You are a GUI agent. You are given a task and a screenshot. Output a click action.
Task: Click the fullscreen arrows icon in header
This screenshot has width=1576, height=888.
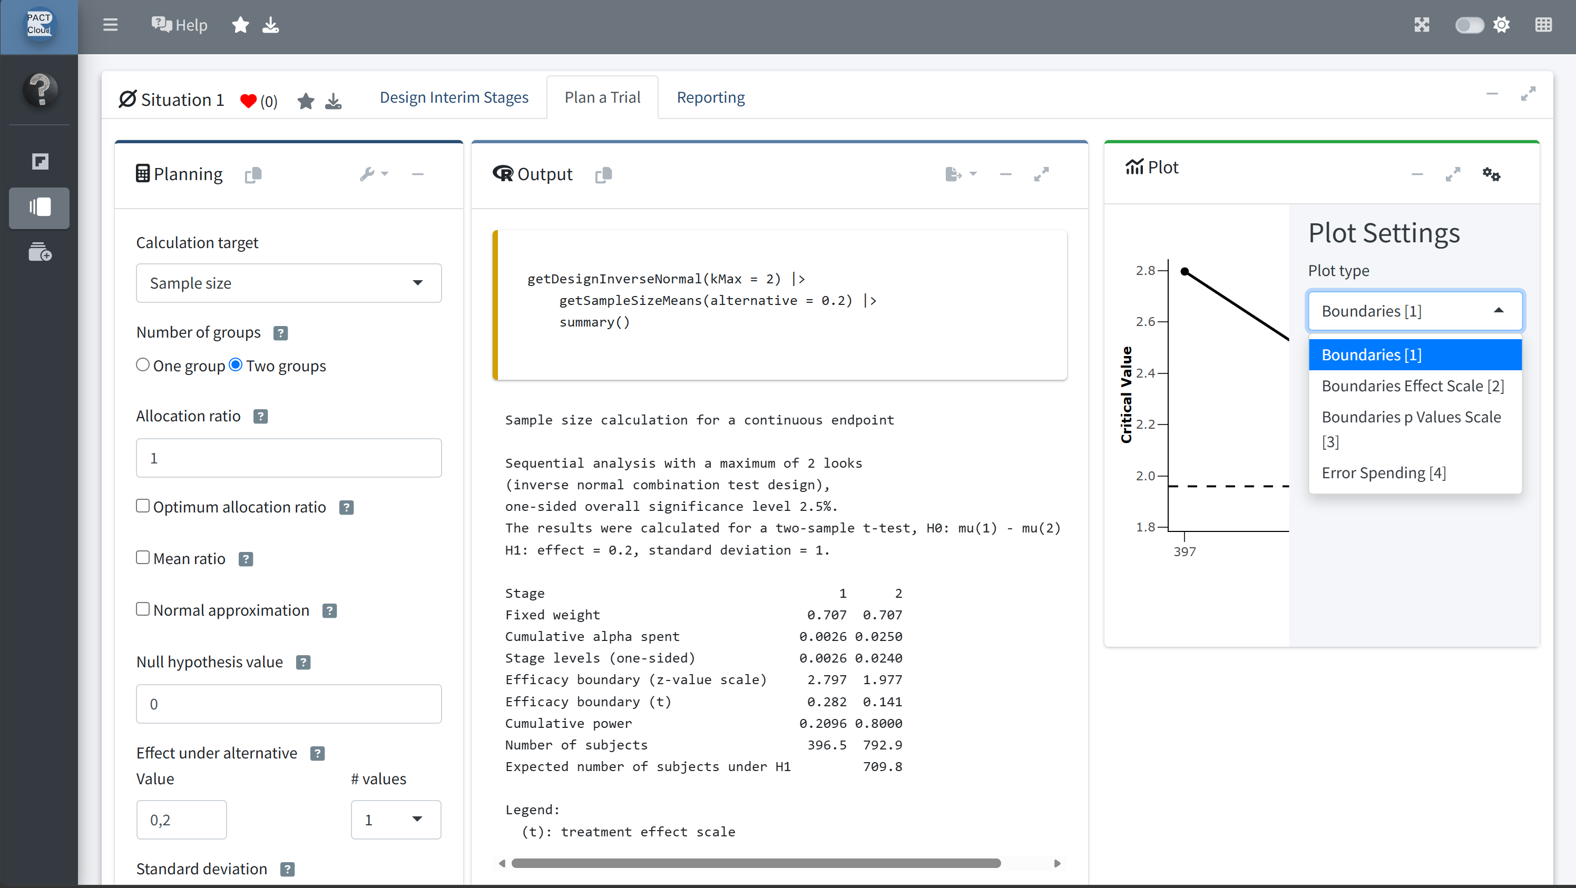click(x=1422, y=25)
